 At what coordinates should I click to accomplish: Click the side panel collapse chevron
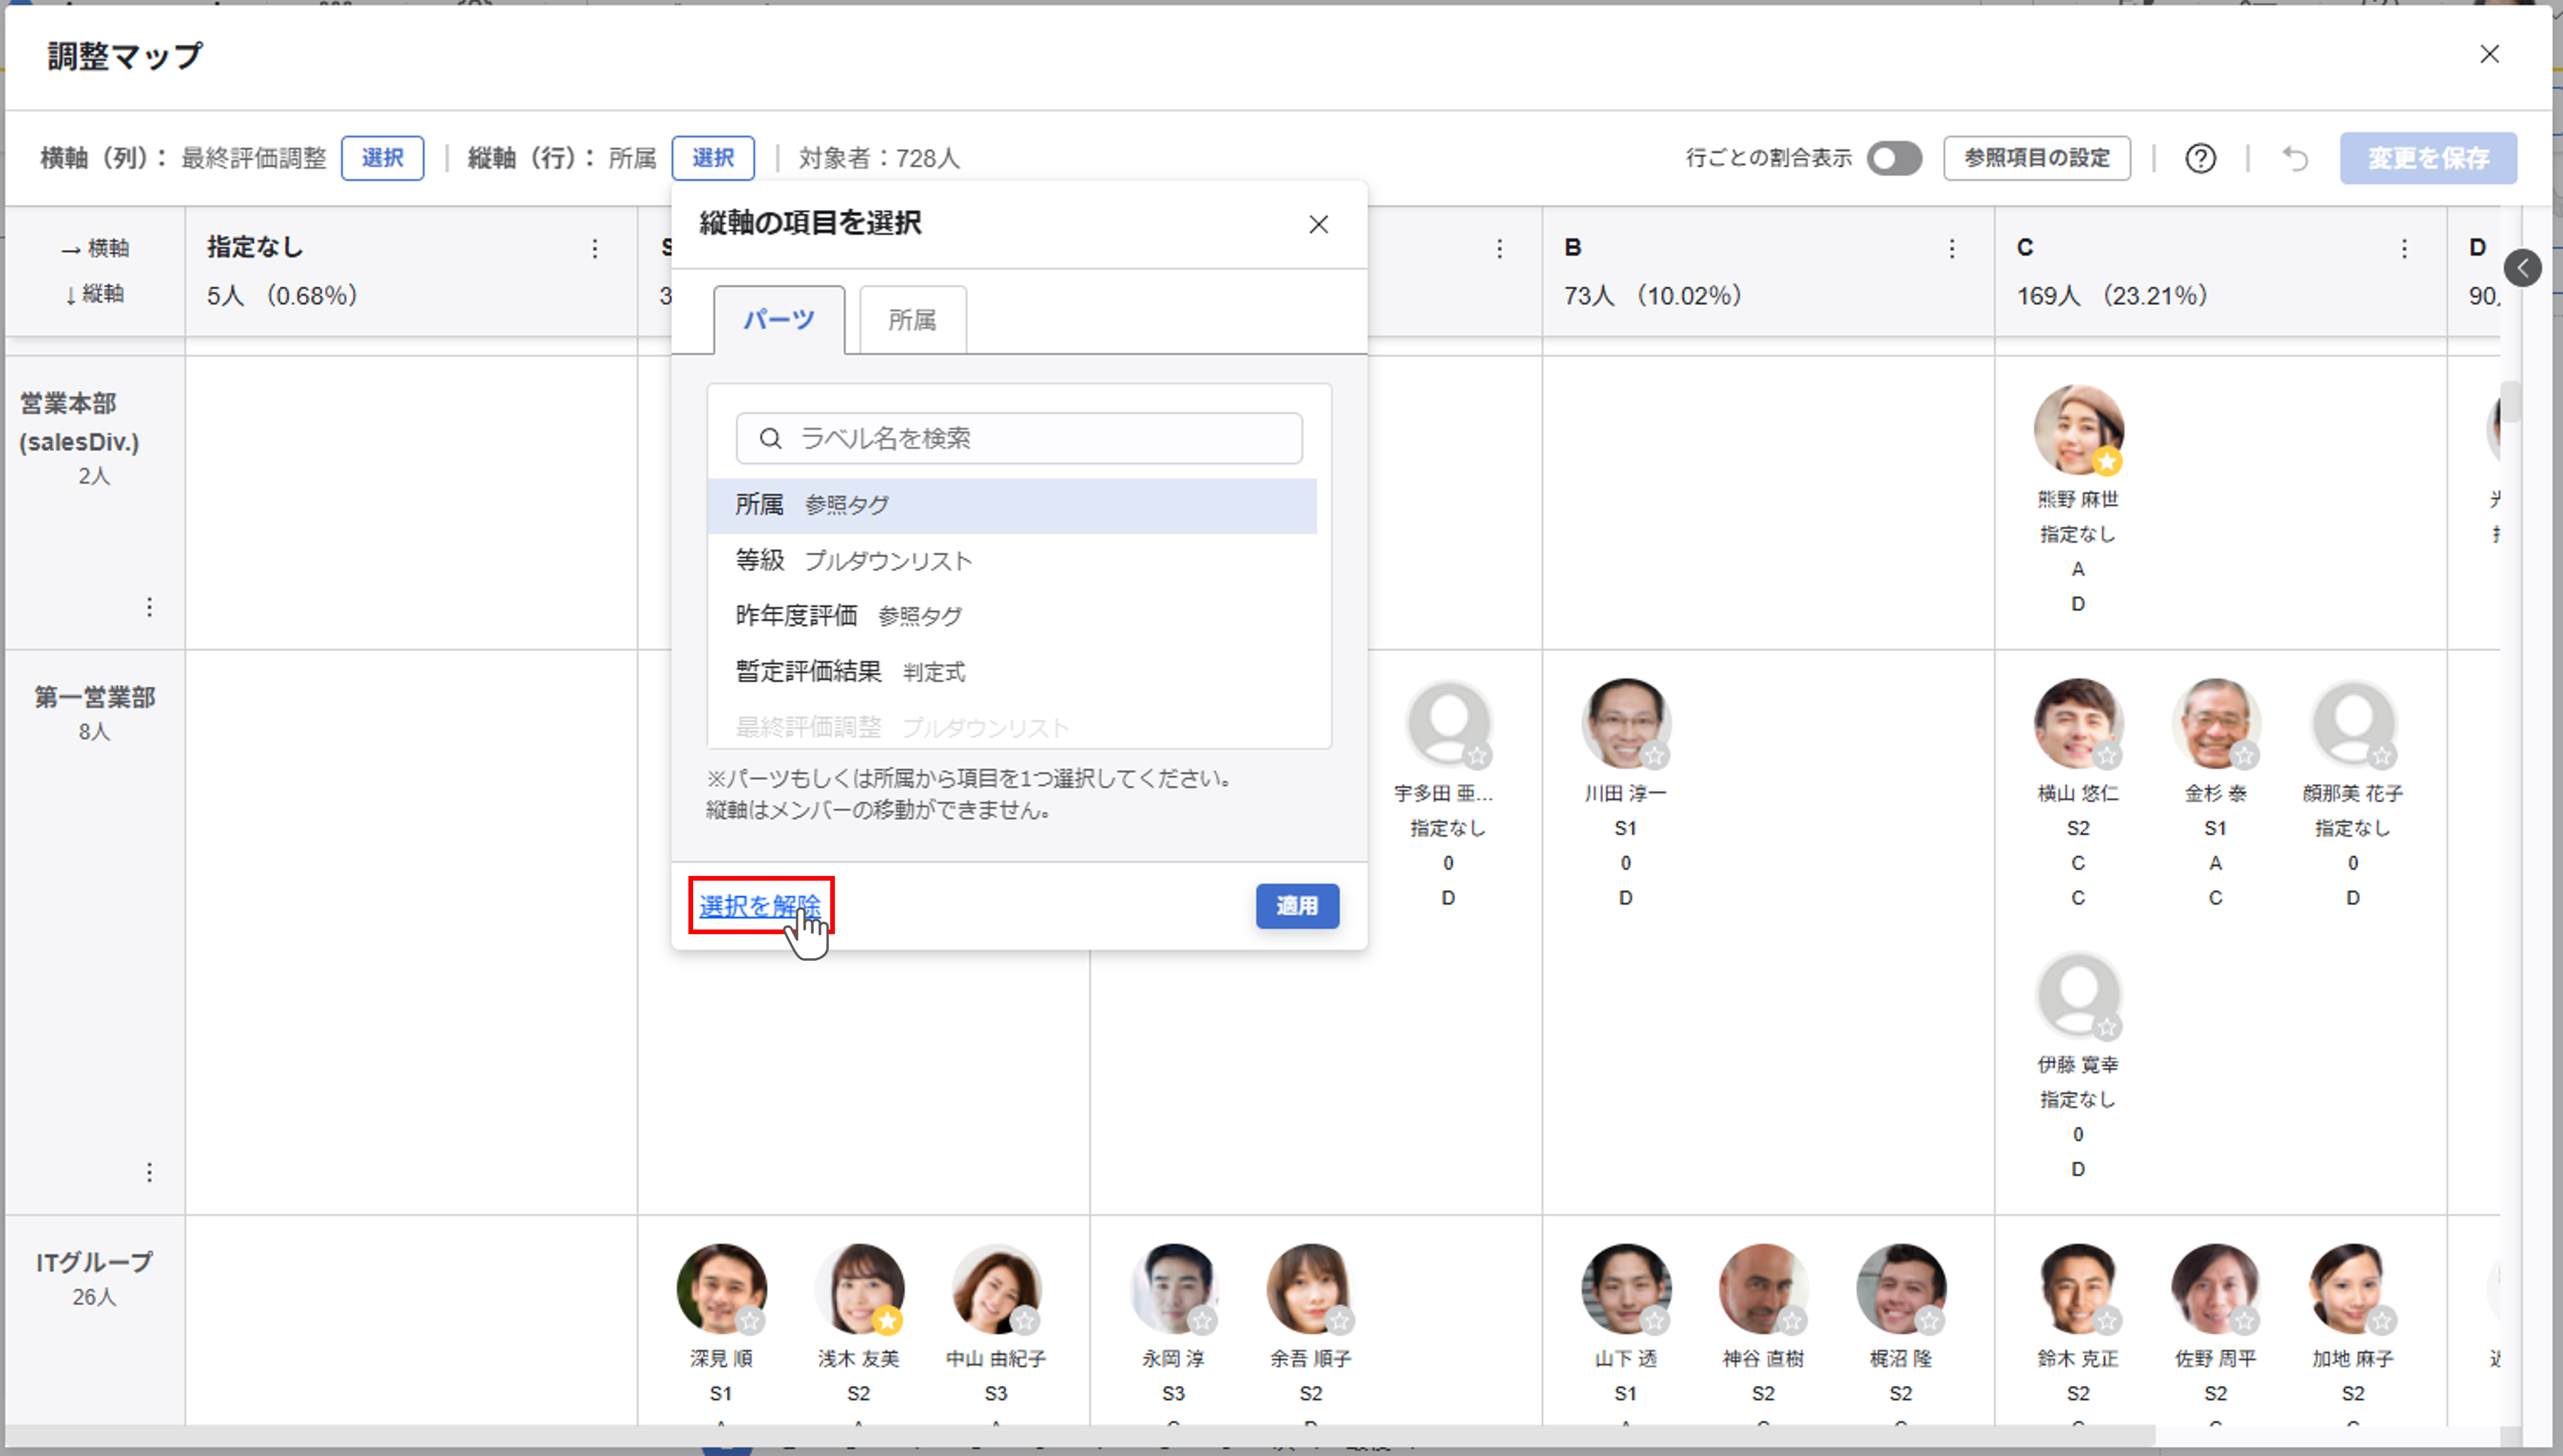tap(2522, 267)
